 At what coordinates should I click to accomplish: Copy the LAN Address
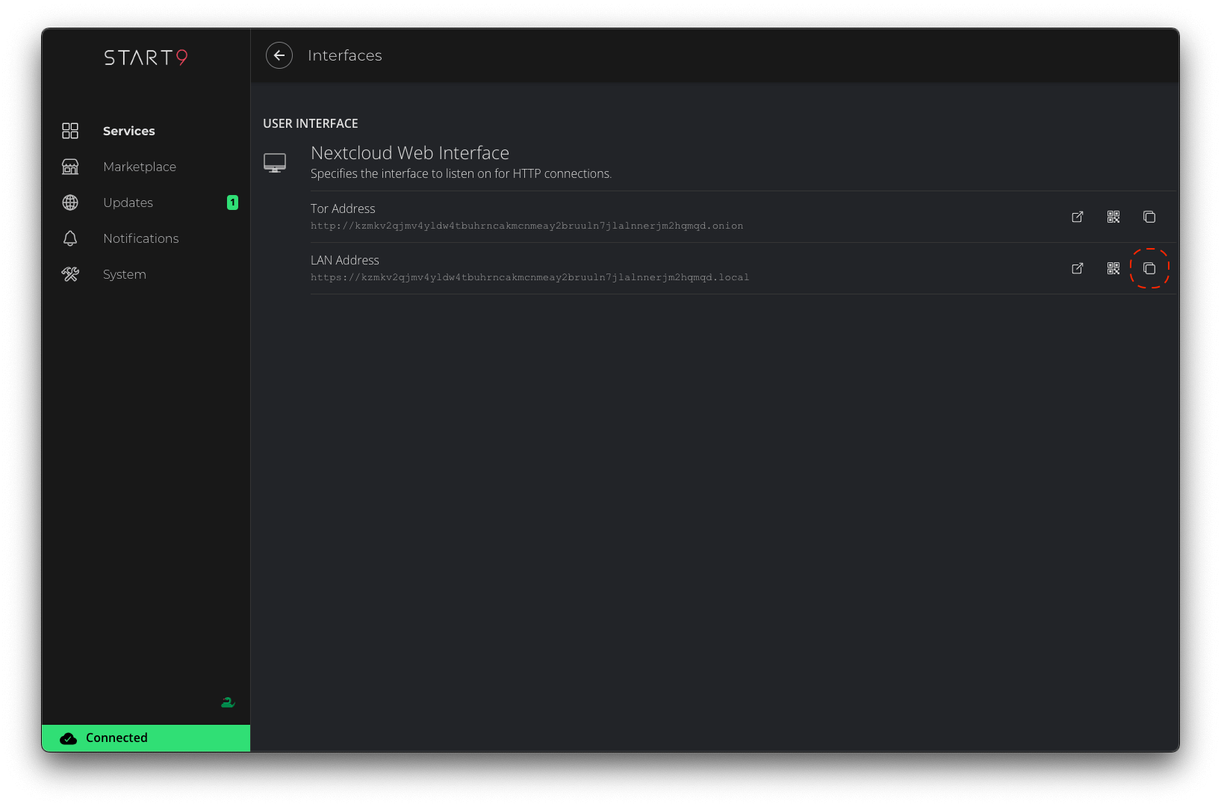coord(1149,268)
